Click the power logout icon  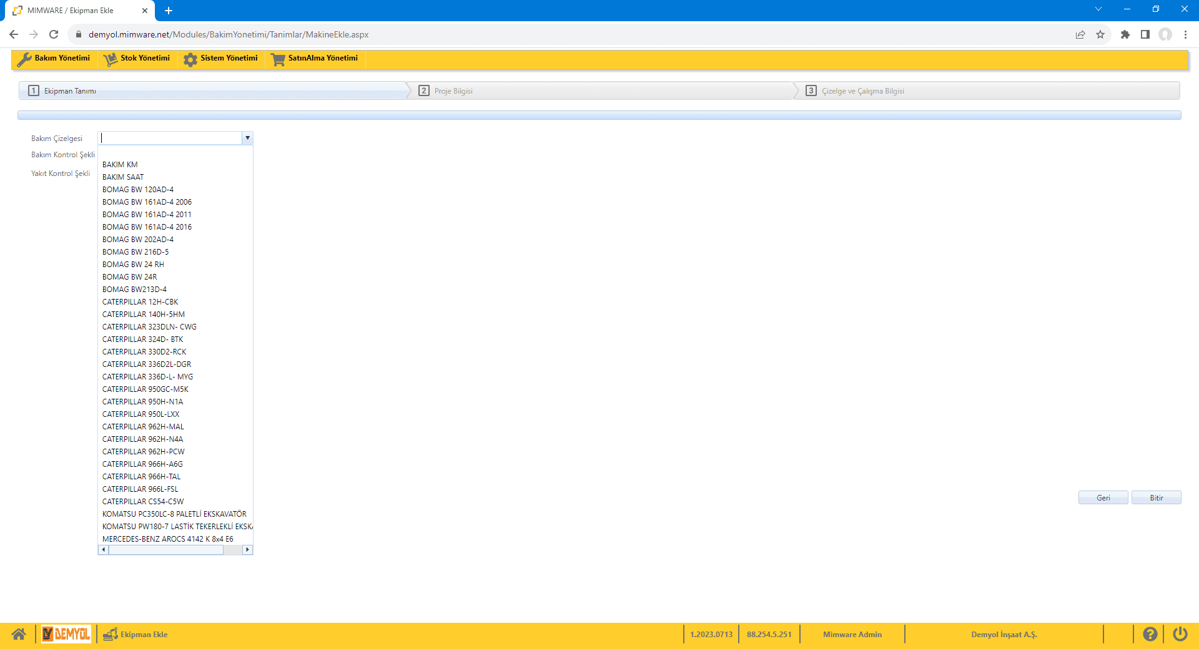[x=1180, y=634]
